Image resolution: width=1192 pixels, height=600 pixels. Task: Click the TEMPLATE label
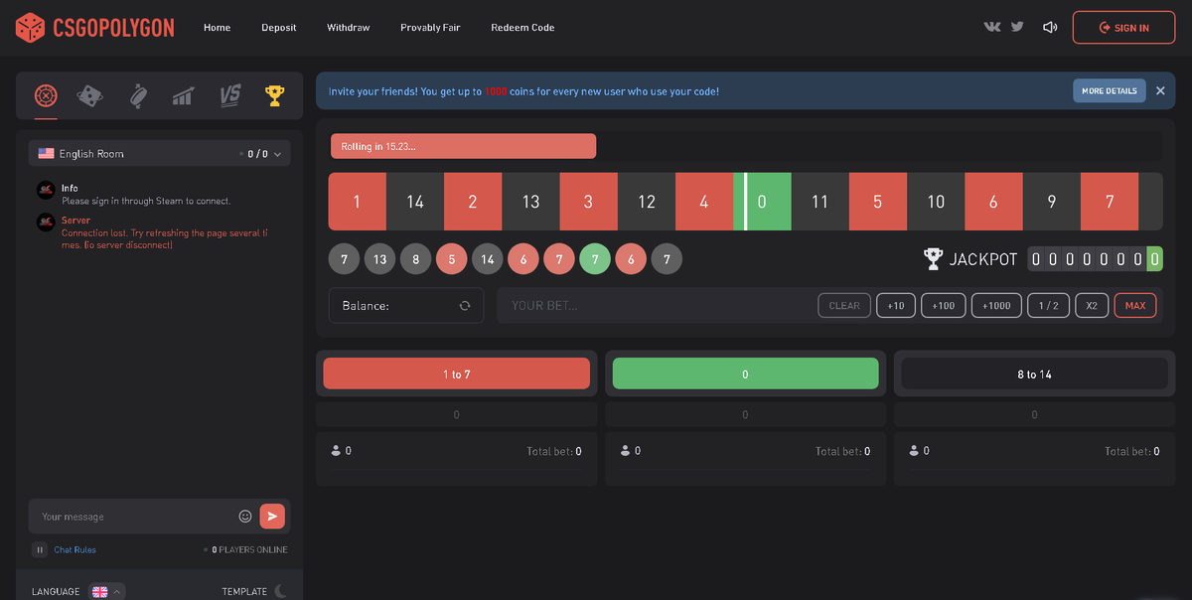pos(244,591)
